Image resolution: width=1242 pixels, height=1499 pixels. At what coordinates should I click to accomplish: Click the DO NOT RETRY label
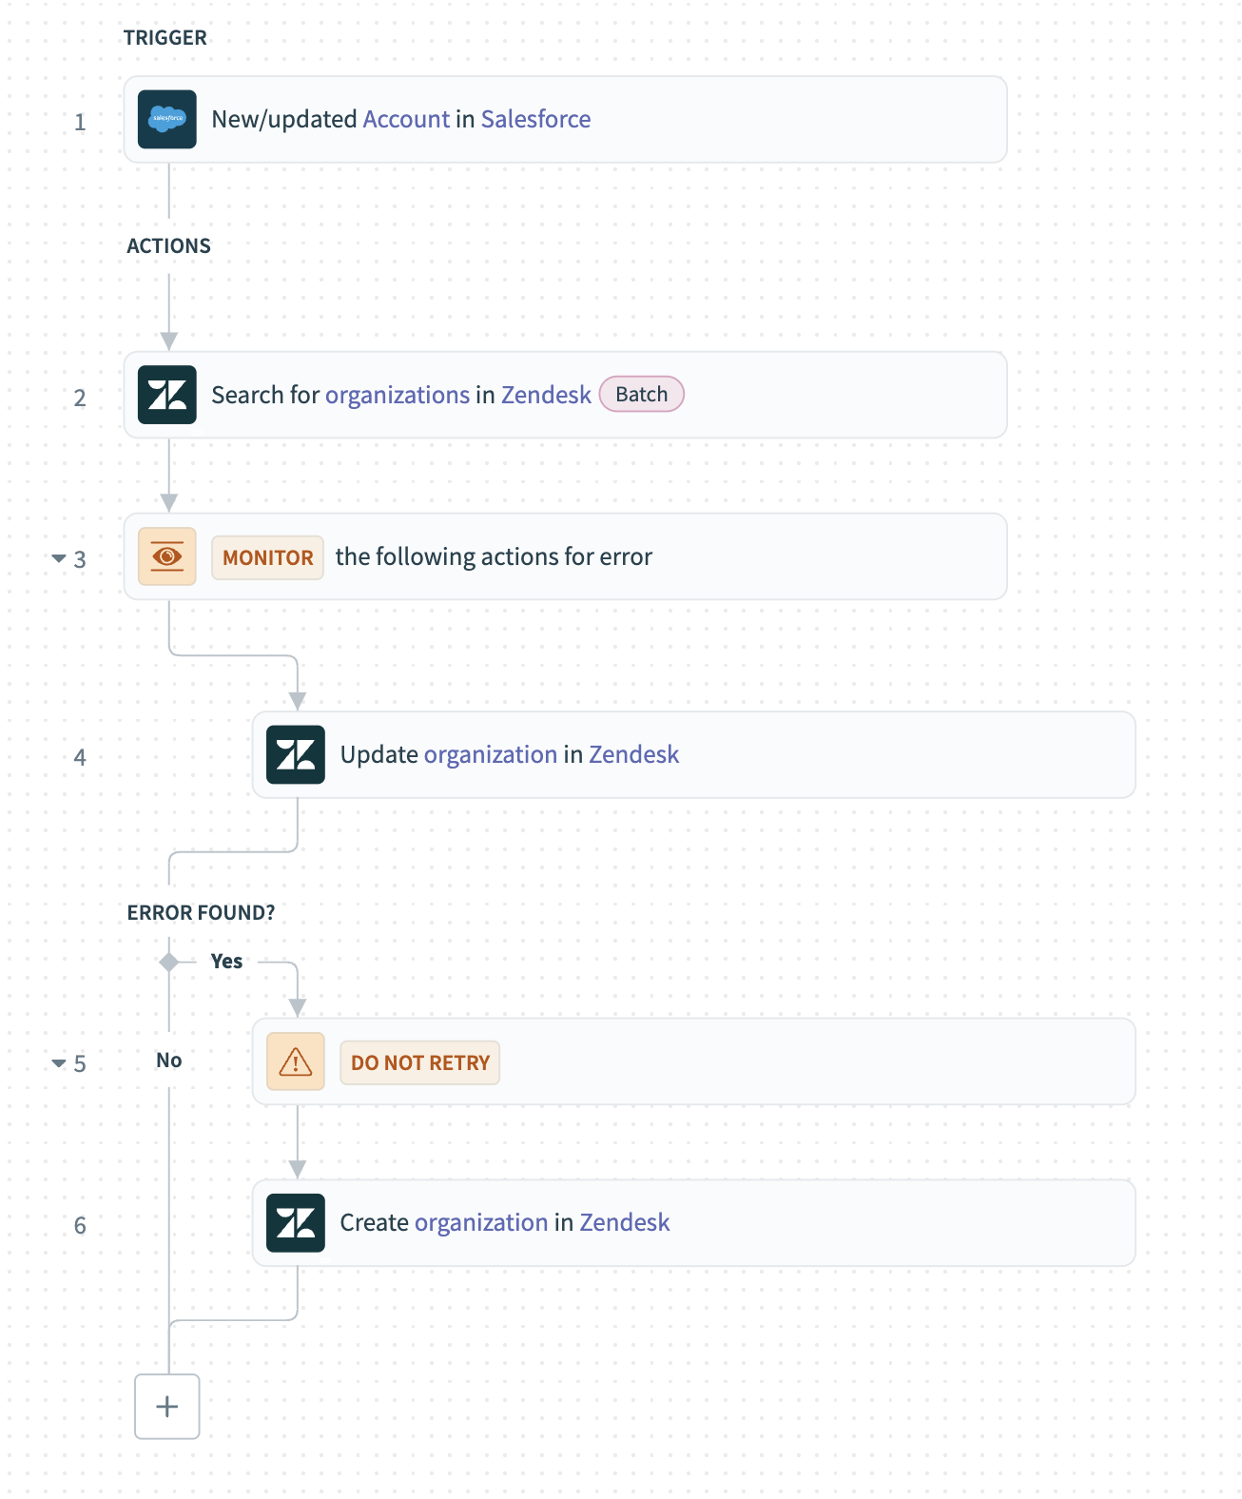(x=420, y=1062)
